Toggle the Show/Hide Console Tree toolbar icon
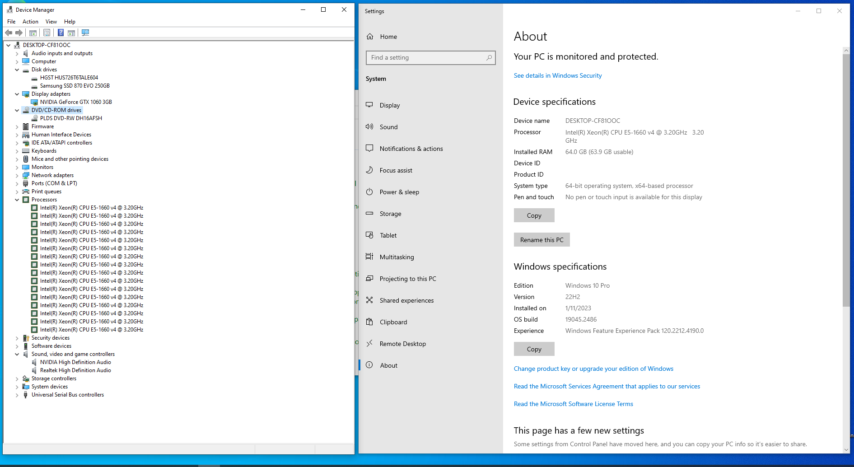 (33, 33)
